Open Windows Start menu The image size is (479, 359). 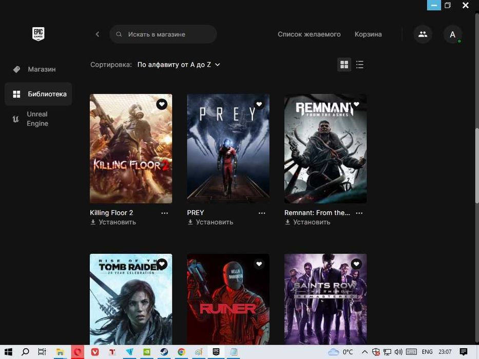(8, 352)
